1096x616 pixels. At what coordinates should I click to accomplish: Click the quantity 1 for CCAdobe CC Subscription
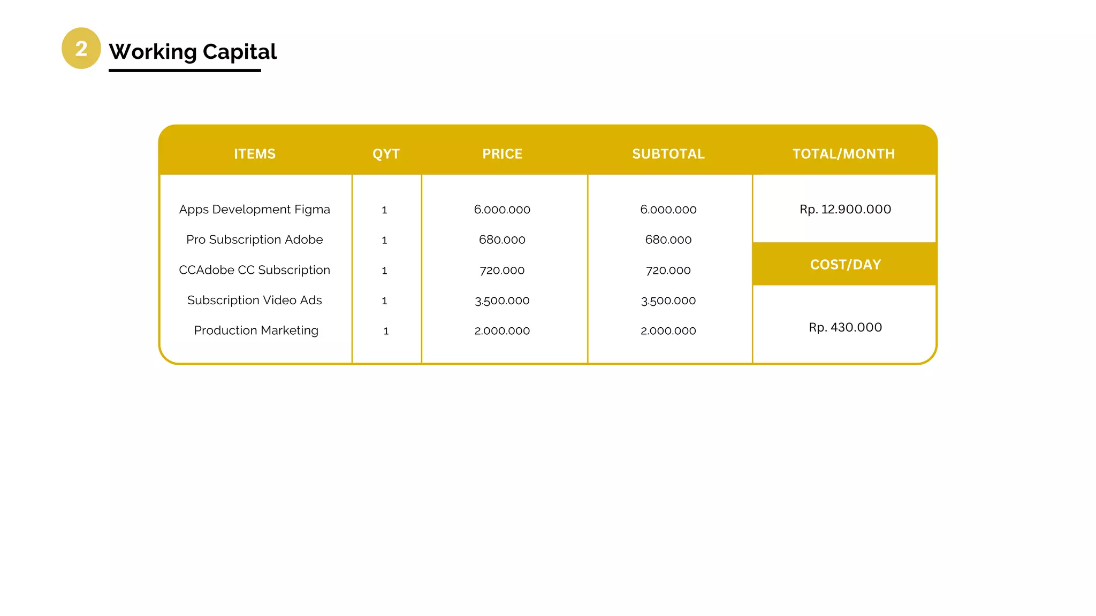pos(385,271)
